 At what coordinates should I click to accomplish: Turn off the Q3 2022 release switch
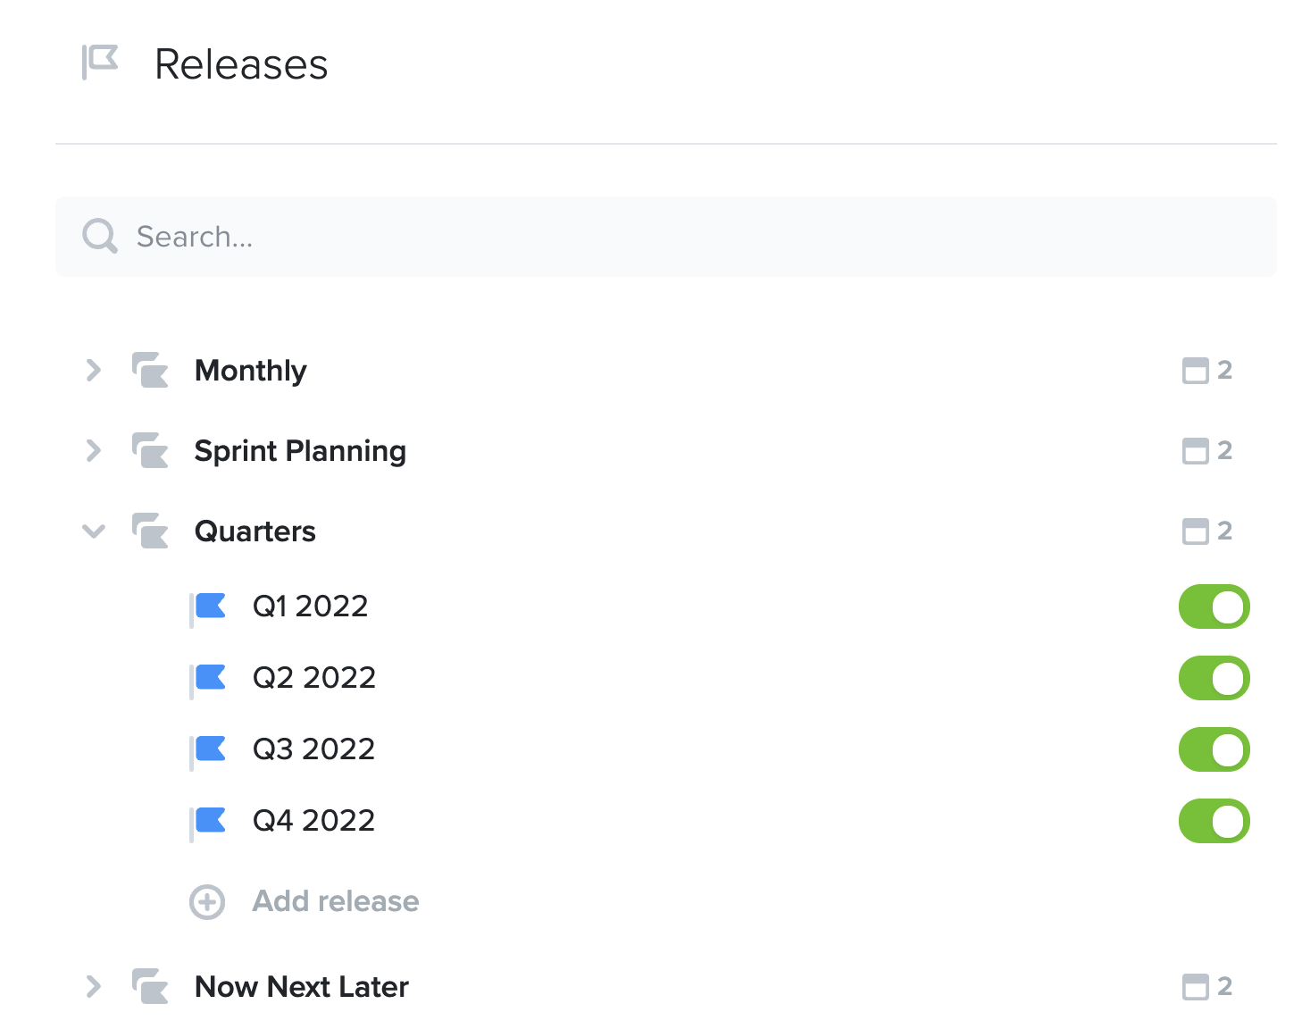coord(1214,749)
